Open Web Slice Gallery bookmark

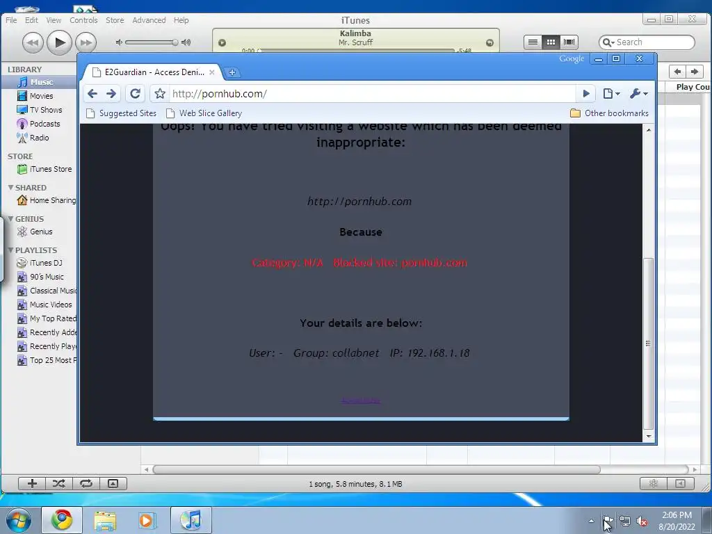[204, 113]
